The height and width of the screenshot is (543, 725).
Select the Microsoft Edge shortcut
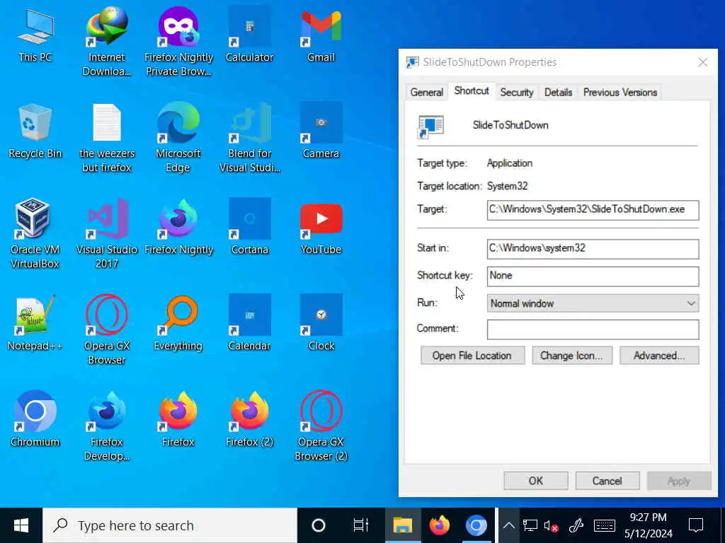click(178, 138)
